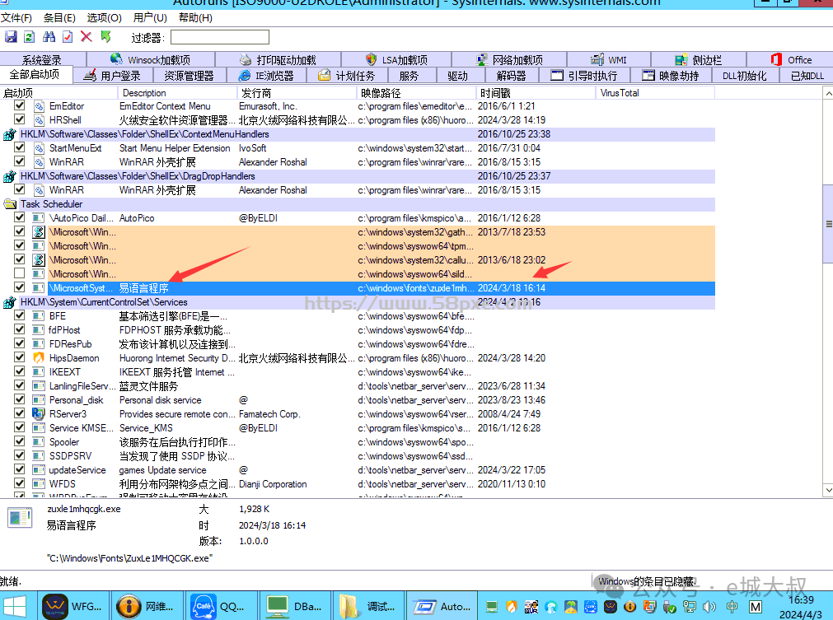
Task: Click the HipsDaemon Huorong shield icon
Action: point(38,358)
